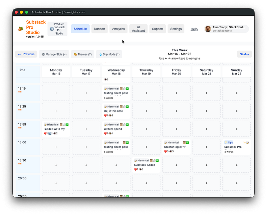This screenshot has width=267, height=214.
Task: Click heart icon on 'Writers spend' card
Action: click(105, 133)
